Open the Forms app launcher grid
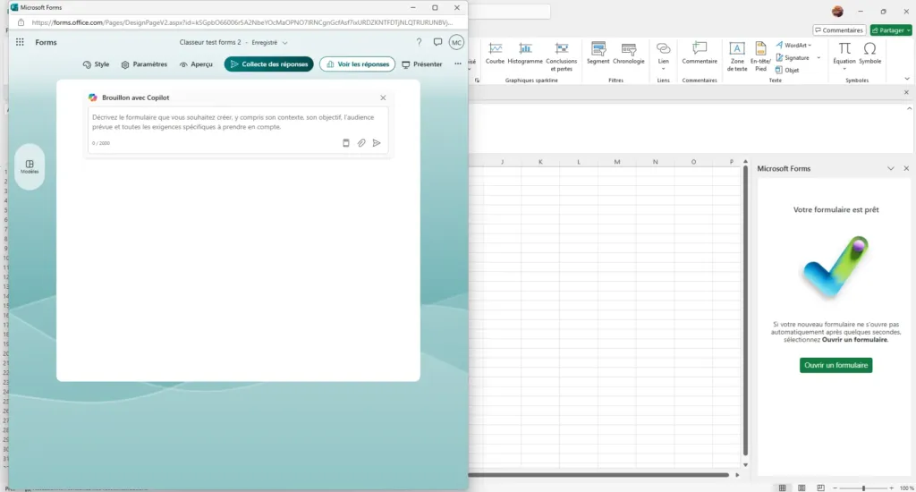The width and height of the screenshot is (916, 492). click(x=20, y=42)
